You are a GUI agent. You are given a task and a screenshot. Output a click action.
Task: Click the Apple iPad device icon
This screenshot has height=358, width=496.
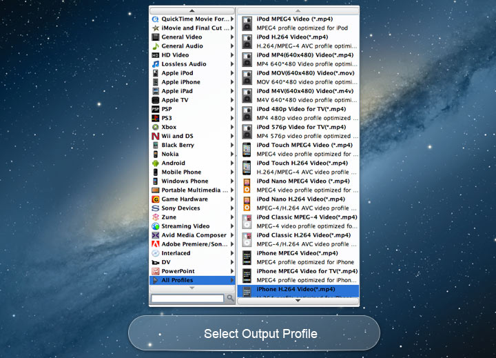155,91
